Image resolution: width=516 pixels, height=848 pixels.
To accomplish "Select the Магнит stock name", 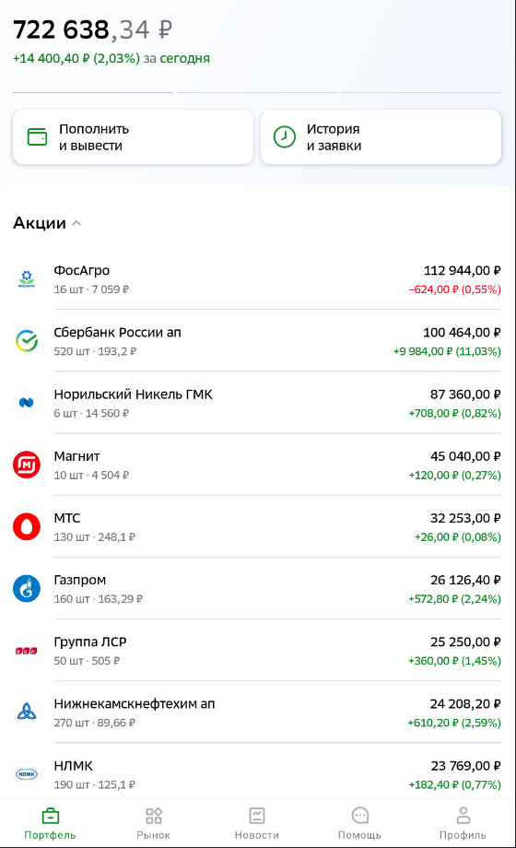I will [76, 456].
